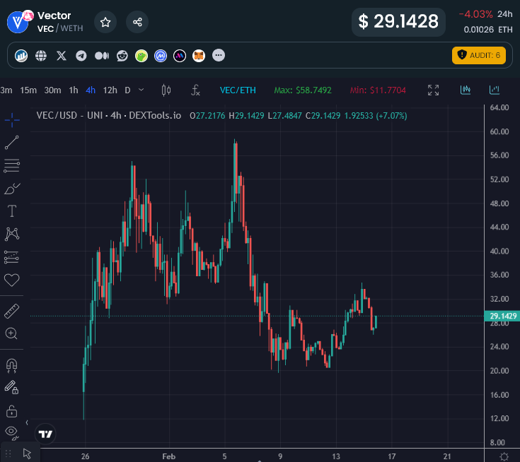Enter fullscreen chart mode
The width and height of the screenshot is (520, 462).
433,90
